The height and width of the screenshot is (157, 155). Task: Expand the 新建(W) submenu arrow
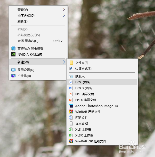coord(64,62)
